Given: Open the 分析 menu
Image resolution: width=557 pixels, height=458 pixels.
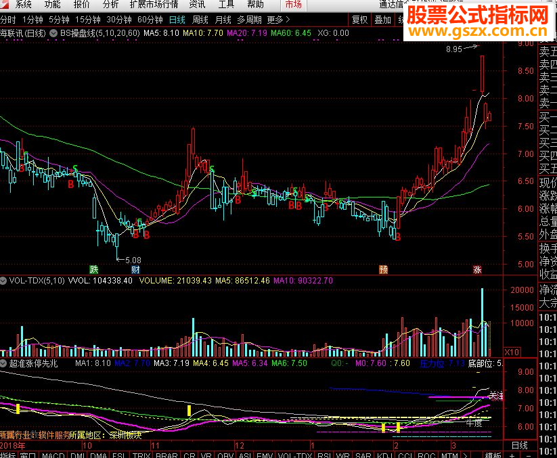Looking at the screenshot, I should coord(111,4).
